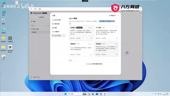170x96 pixels.
Task: Close the 设置 dialog with X
Action: 118,15
